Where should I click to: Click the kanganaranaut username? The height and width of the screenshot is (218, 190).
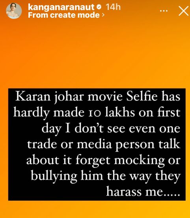[61, 7]
